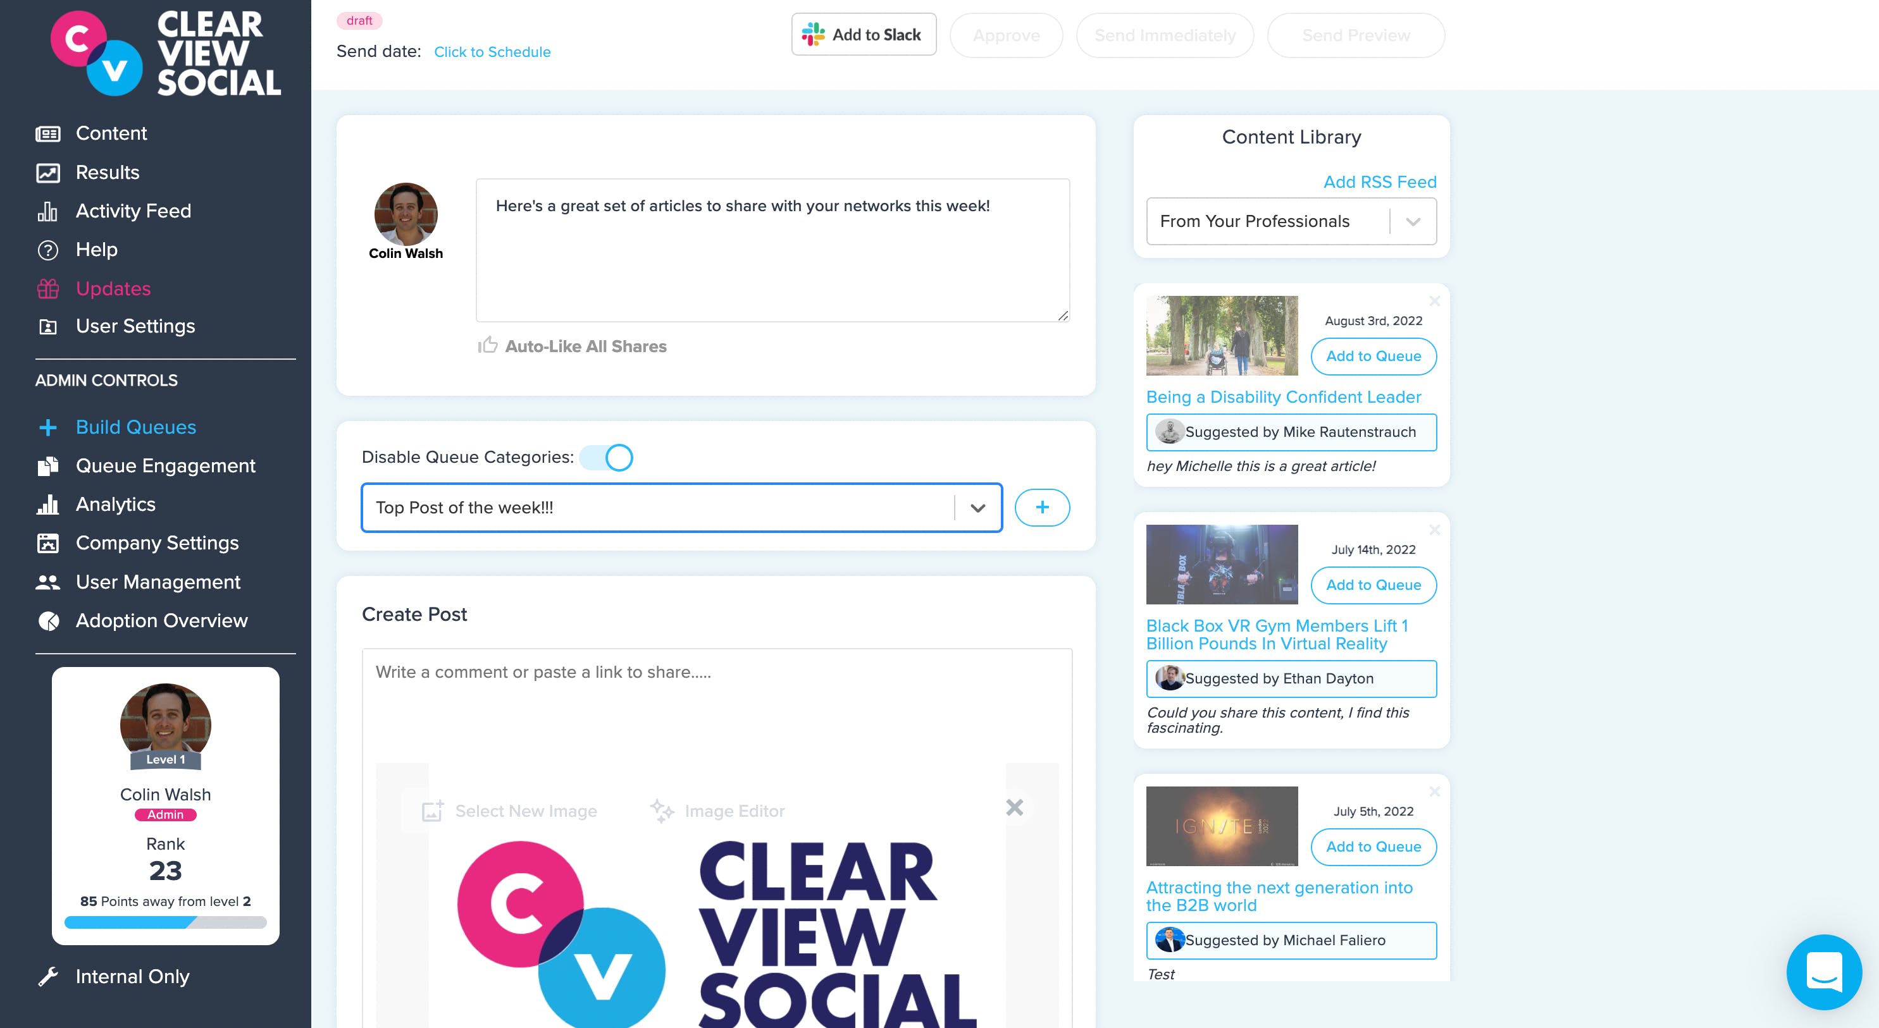Click the Image Editor sparkle icon

662,811
